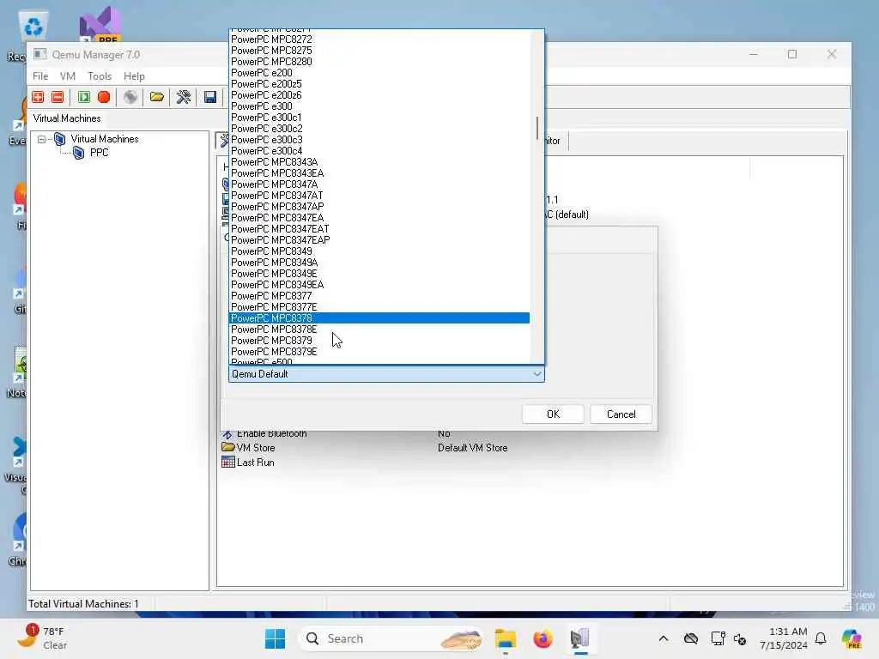This screenshot has width=879, height=659.
Task: Show hidden system tray icons
Action: [664, 638]
